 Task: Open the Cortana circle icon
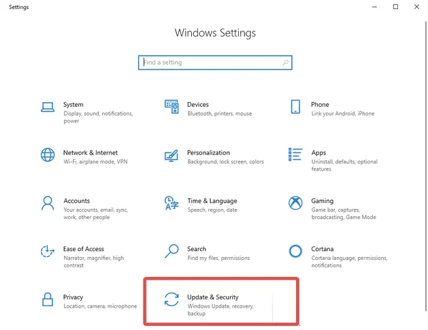295,251
